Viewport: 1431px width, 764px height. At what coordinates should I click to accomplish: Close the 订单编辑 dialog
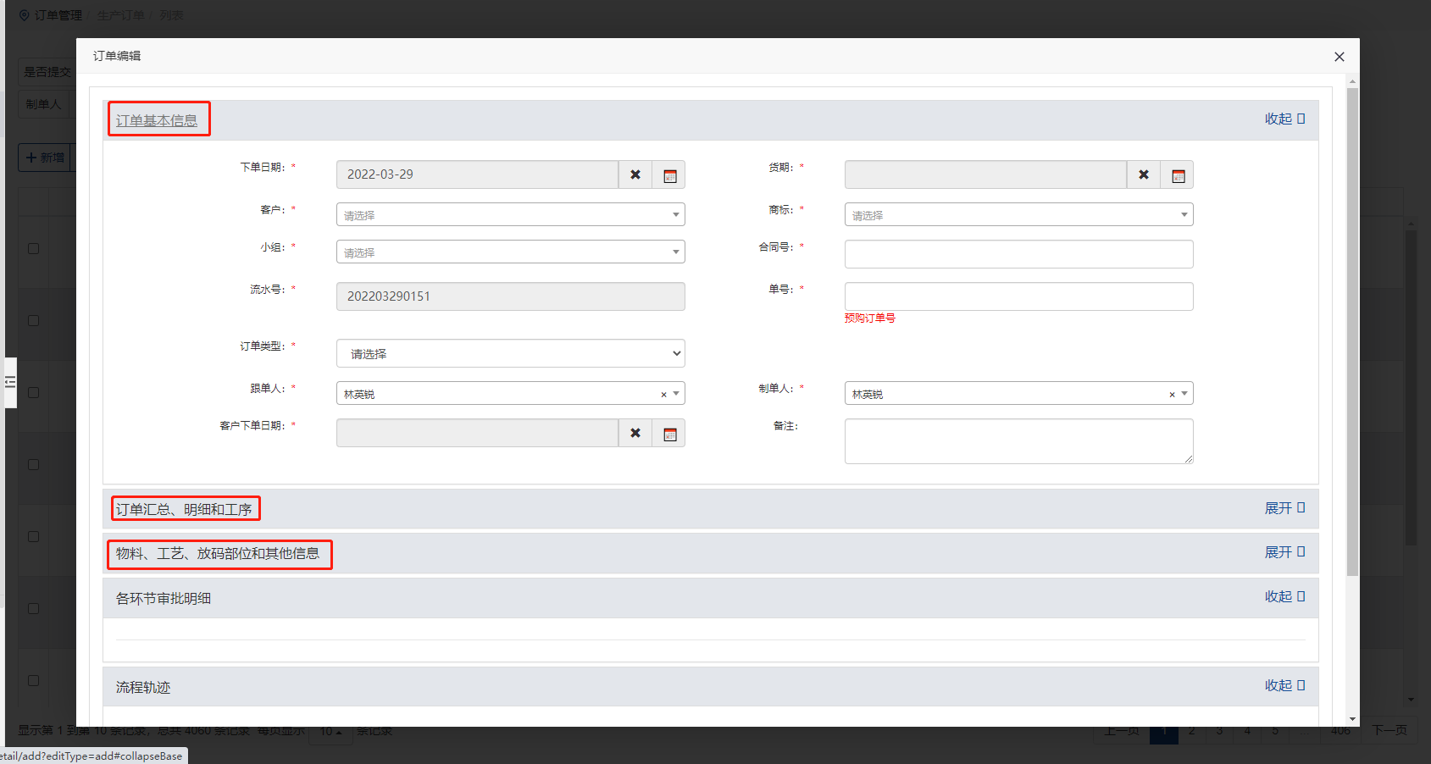[x=1339, y=57]
